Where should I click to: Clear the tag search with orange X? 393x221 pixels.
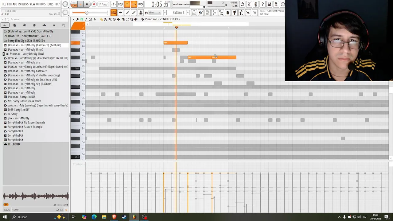point(66,210)
